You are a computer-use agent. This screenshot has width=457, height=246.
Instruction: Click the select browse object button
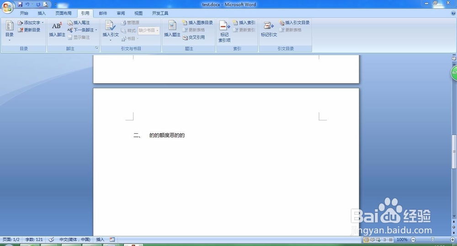click(x=454, y=227)
